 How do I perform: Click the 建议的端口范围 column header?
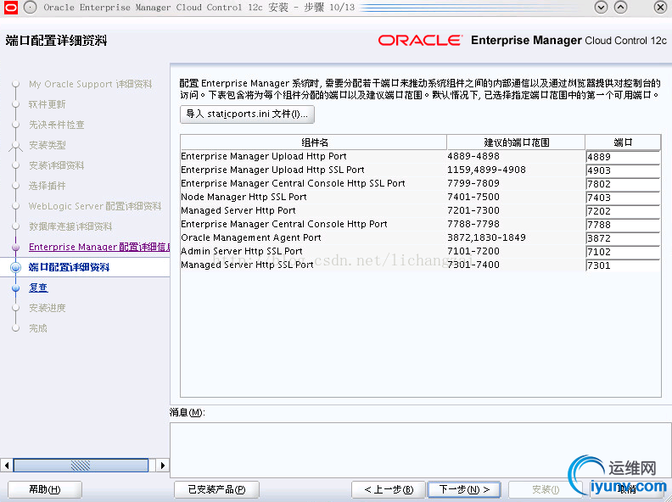coord(516,142)
